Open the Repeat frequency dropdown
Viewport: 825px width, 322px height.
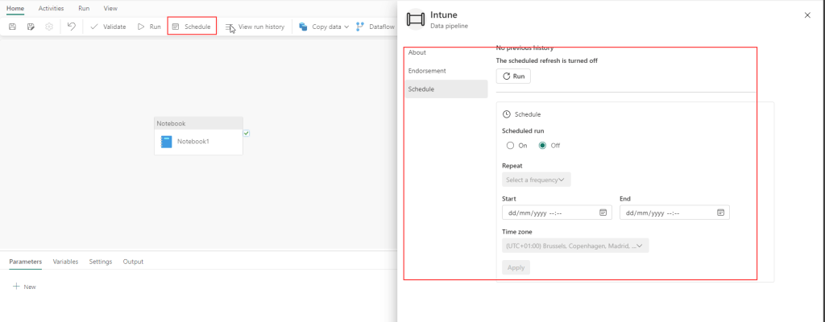[x=536, y=180]
